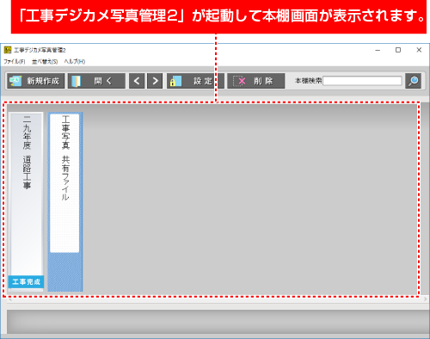Click into the 本棚検索 search field
Screen dimensions: 430x339
pos(362,81)
